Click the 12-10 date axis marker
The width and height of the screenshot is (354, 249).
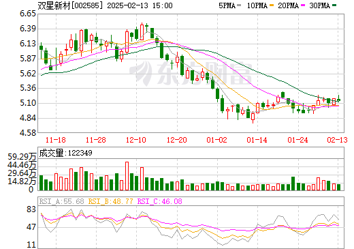pos(136,140)
